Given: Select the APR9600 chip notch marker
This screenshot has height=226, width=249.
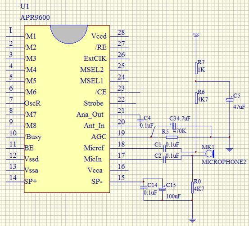Looking at the screenshot, I should 69,34.
